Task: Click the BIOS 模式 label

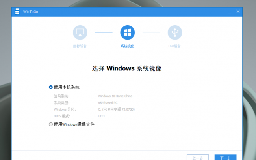Action: 62,116
